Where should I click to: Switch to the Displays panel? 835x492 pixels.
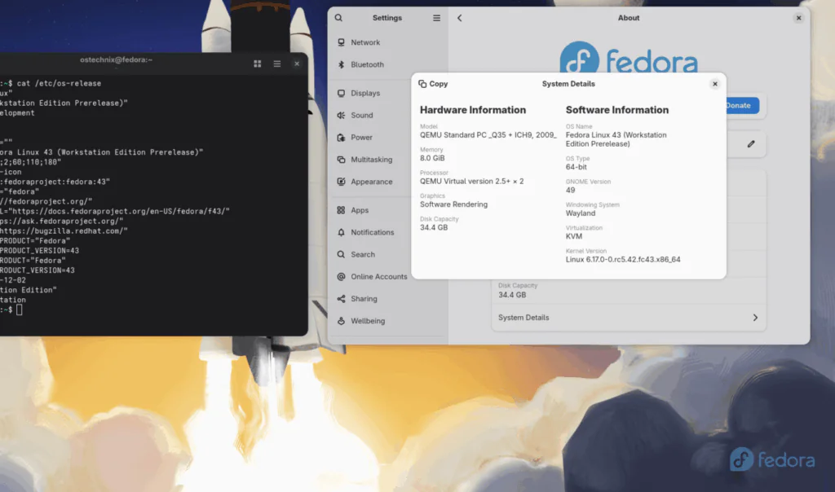pos(364,93)
